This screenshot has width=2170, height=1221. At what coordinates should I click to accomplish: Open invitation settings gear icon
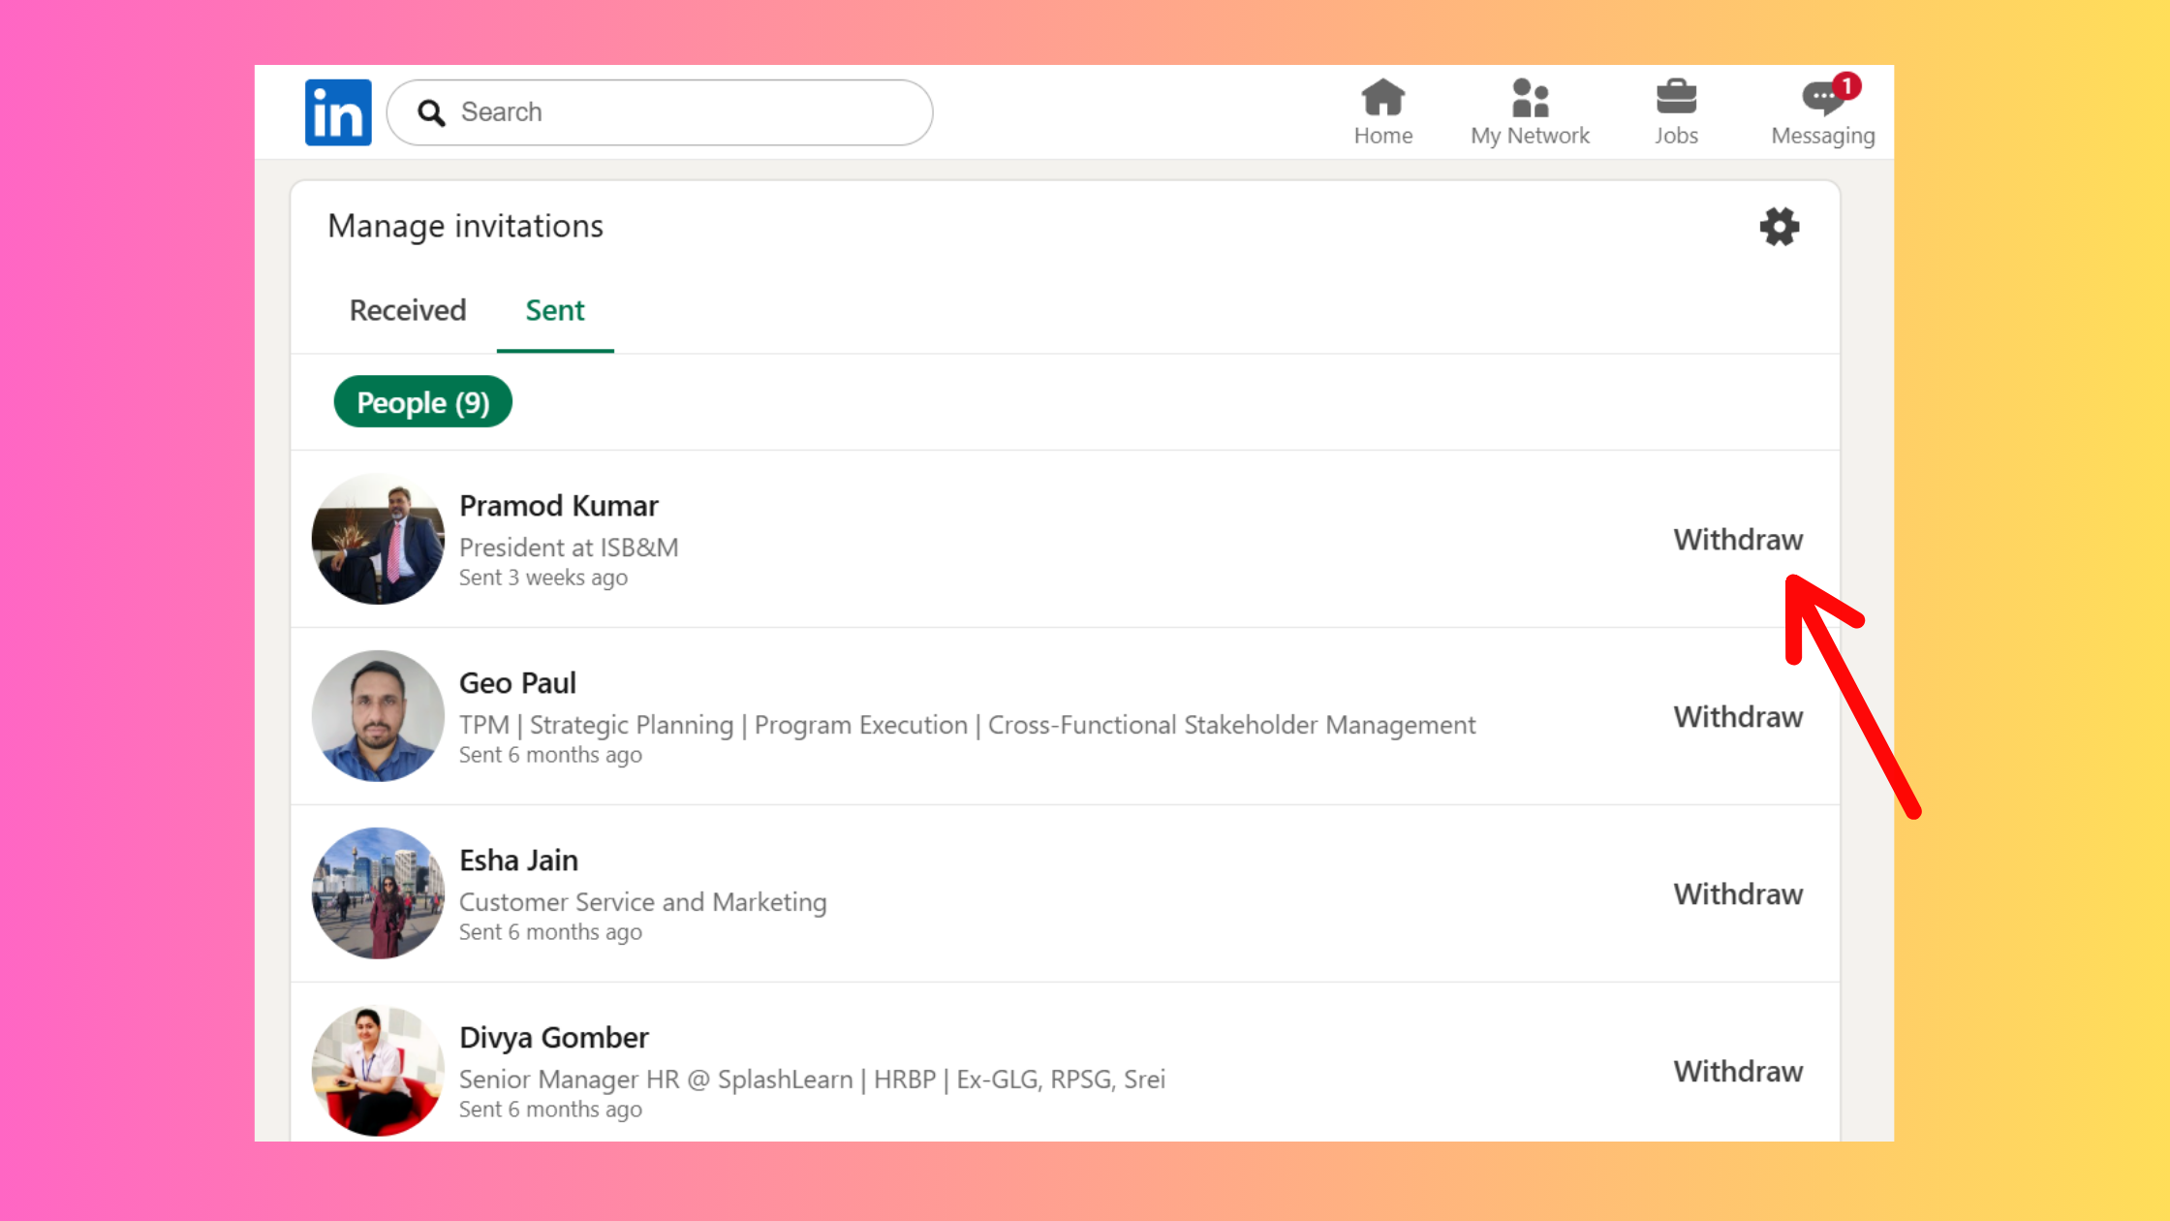[1780, 227]
